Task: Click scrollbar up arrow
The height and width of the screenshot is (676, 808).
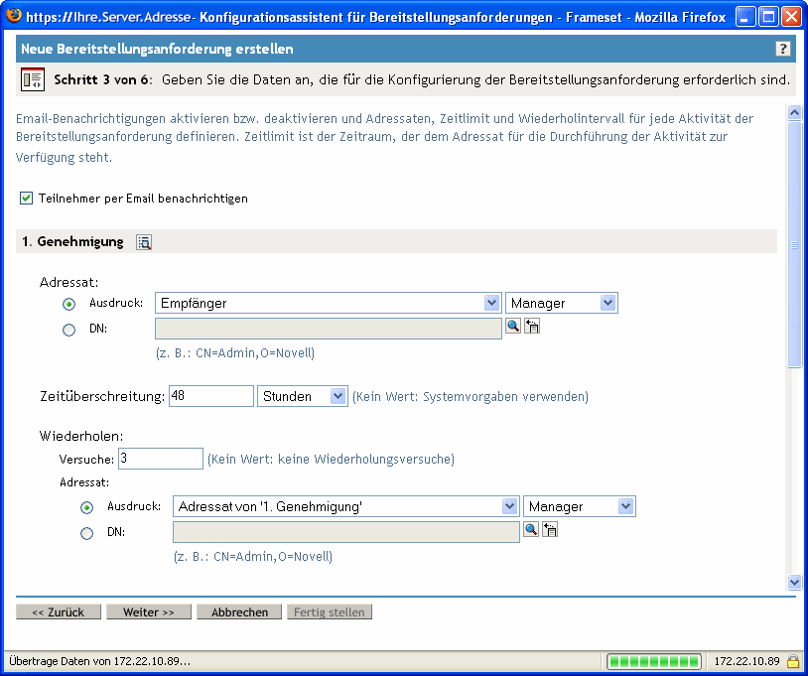Action: point(794,112)
